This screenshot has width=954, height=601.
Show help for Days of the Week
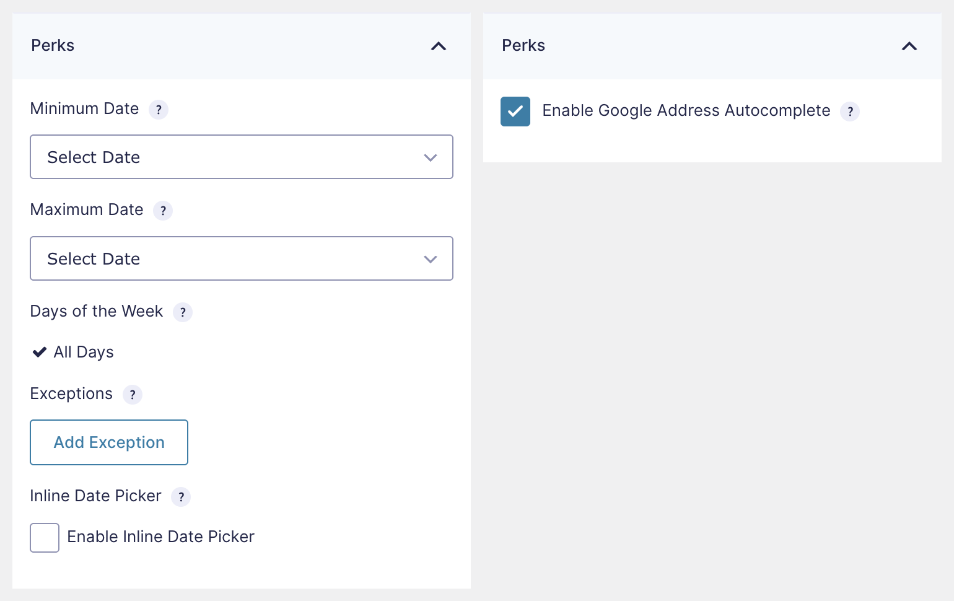click(x=183, y=312)
